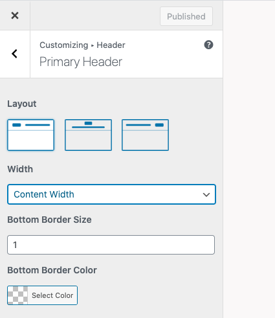Expand the Width options via its chevron arrow
275x318 pixels.
[x=206, y=195]
